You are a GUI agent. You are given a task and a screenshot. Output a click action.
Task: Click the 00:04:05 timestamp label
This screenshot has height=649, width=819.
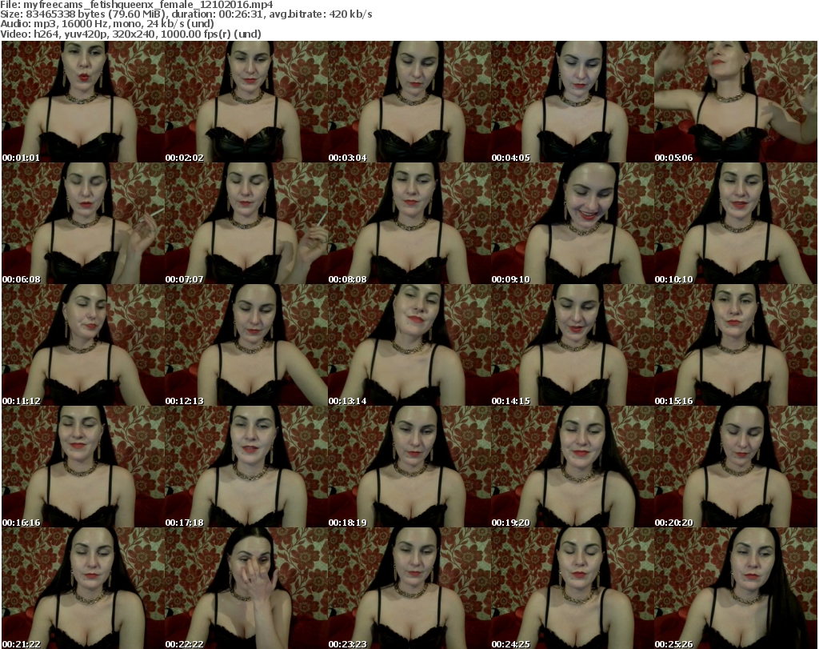point(511,158)
